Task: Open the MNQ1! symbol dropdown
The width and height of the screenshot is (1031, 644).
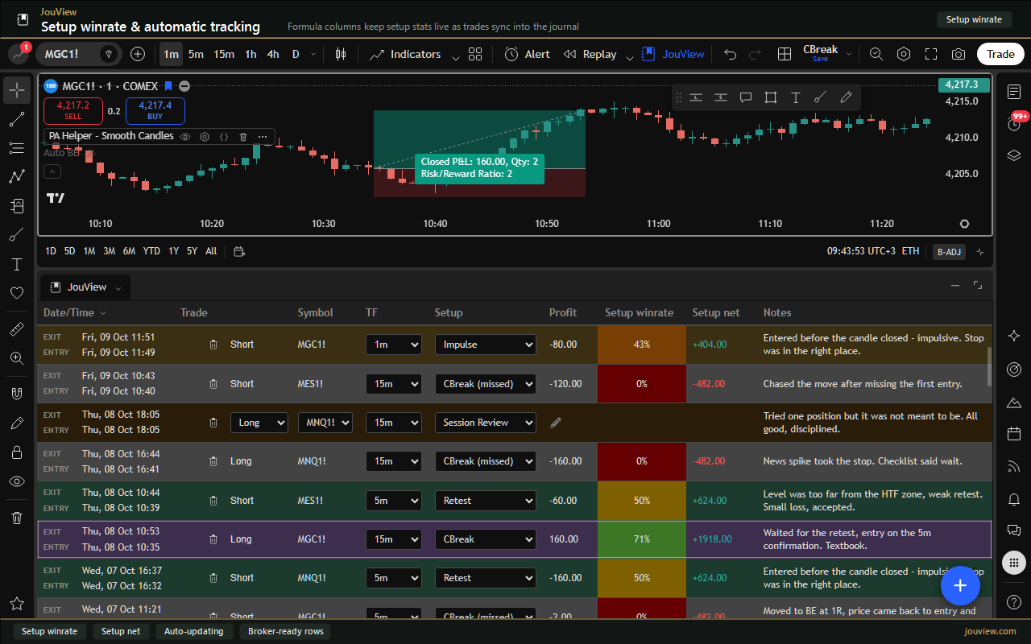Action: click(x=325, y=423)
